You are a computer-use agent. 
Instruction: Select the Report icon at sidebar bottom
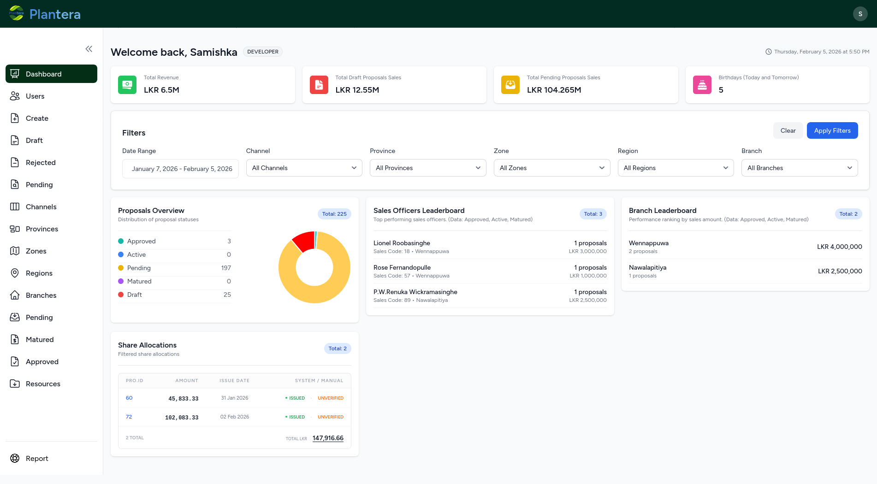pyautogui.click(x=14, y=458)
